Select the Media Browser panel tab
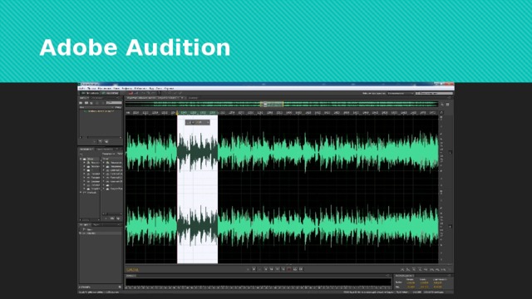The width and height of the screenshot is (532, 299). (86, 149)
